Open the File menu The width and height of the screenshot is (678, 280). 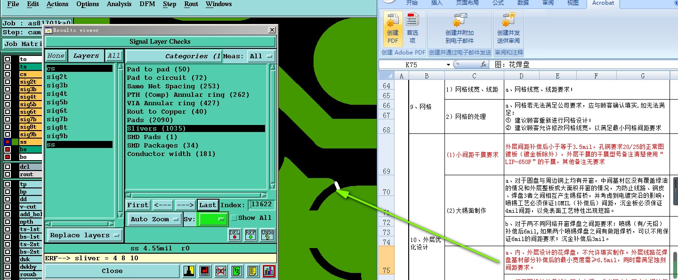13,4
